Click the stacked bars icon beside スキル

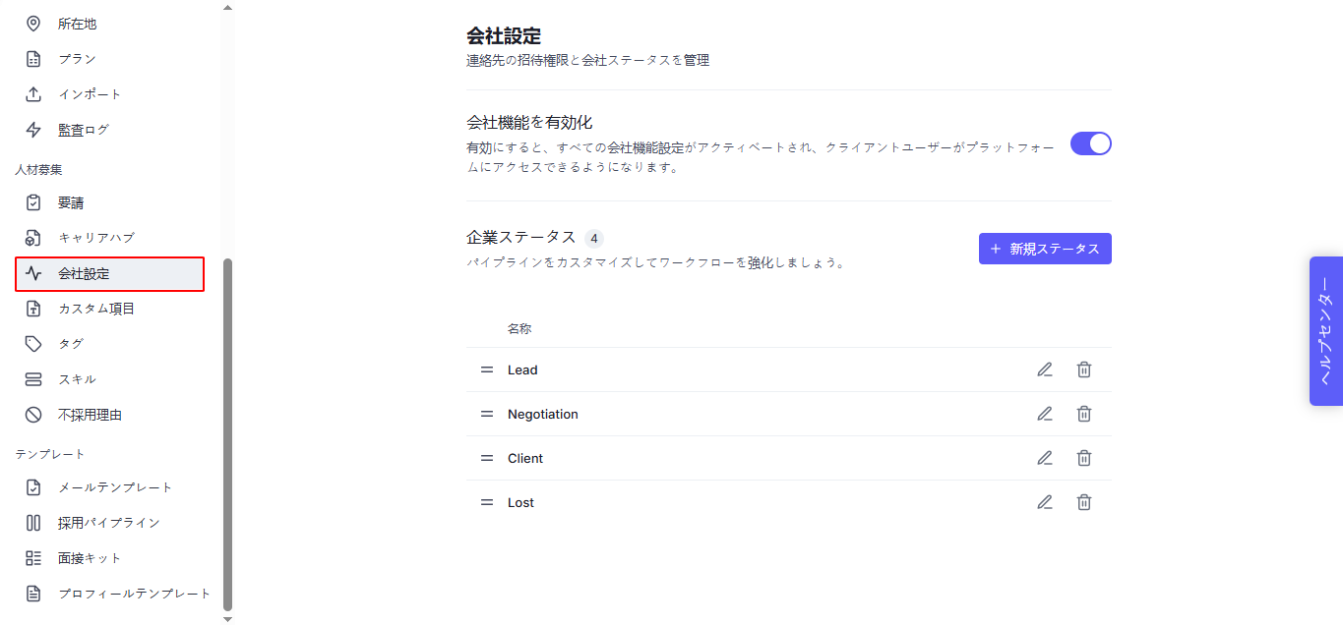point(33,379)
